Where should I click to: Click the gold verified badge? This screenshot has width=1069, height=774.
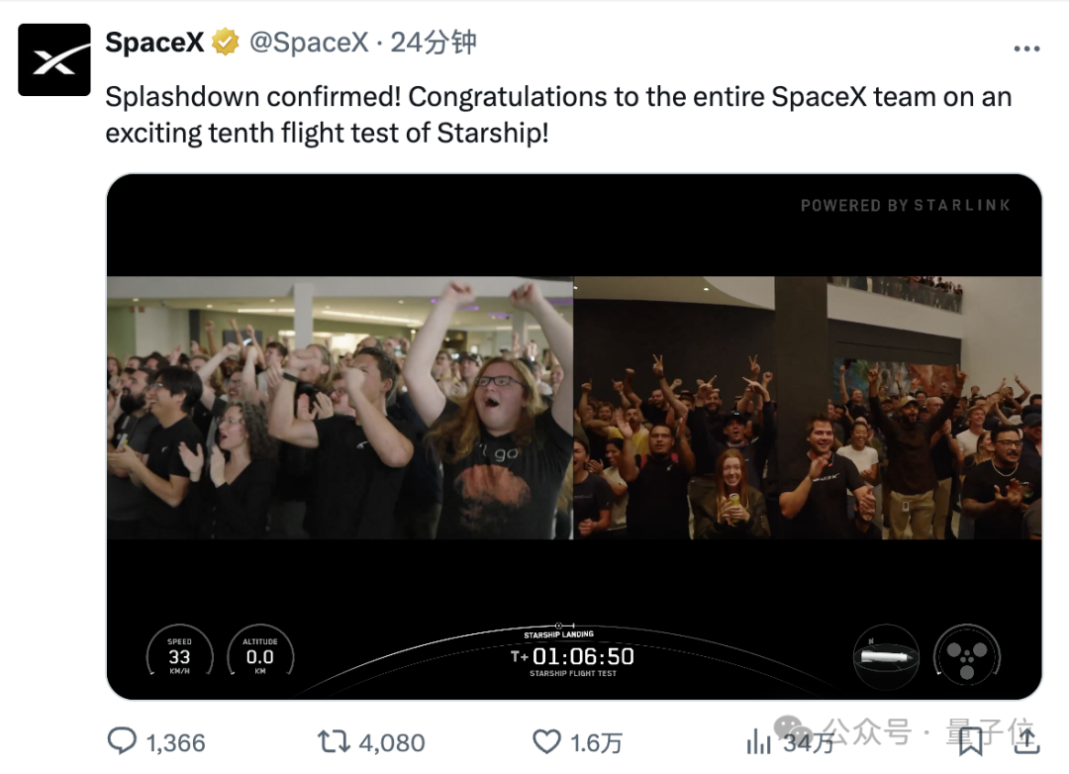tap(225, 43)
